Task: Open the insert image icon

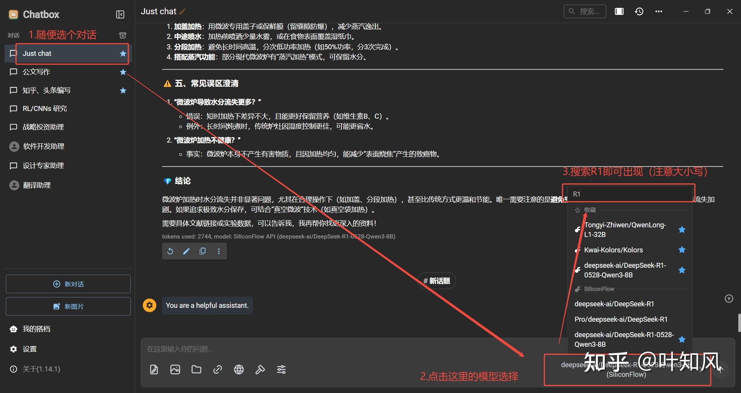Action: (175, 369)
